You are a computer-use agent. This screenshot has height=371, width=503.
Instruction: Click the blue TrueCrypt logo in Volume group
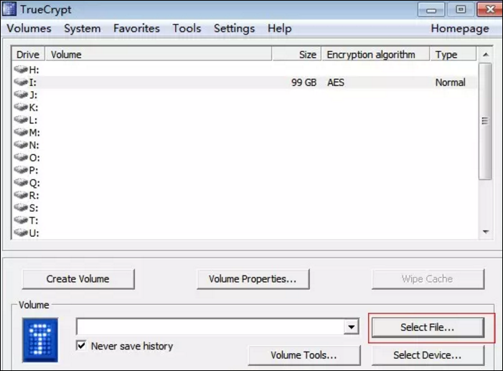click(x=40, y=340)
